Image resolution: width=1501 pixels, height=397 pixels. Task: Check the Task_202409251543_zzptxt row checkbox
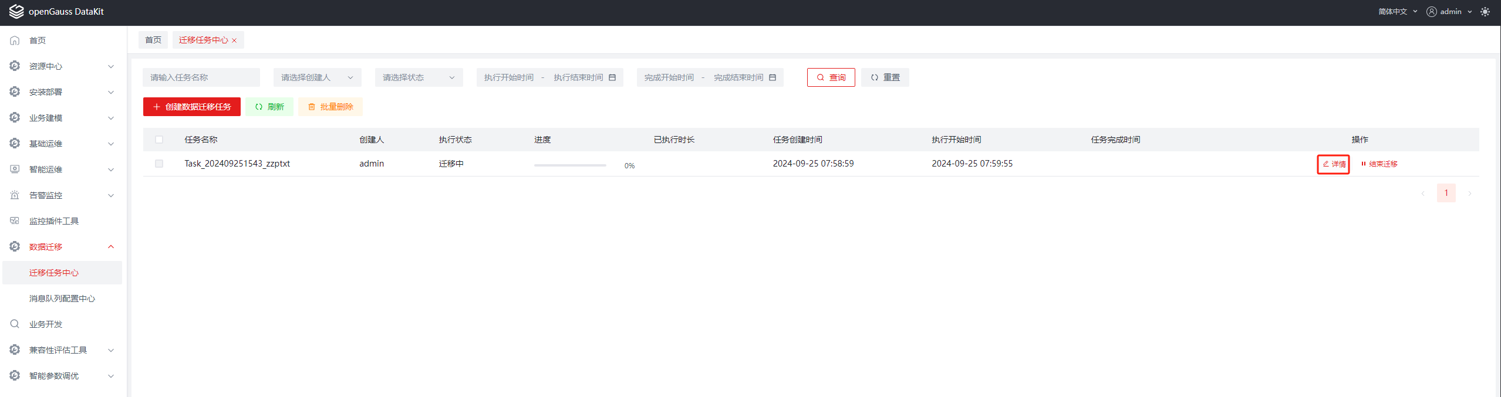[159, 164]
